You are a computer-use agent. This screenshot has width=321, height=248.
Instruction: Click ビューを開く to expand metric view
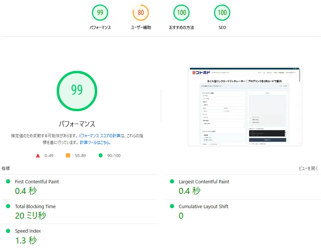click(308, 168)
